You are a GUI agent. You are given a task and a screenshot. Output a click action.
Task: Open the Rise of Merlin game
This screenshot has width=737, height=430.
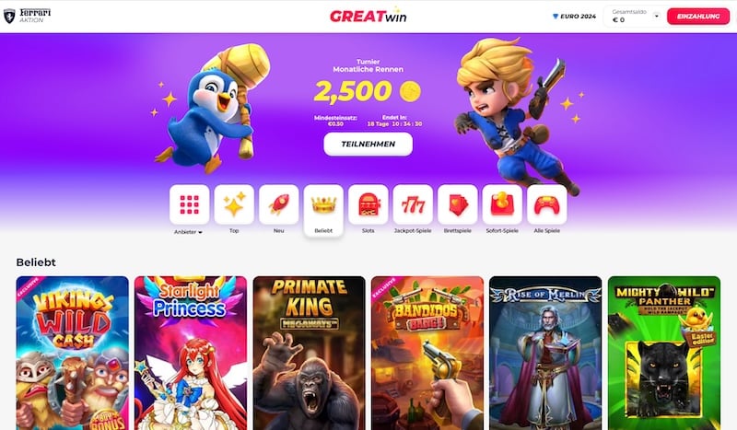545,353
